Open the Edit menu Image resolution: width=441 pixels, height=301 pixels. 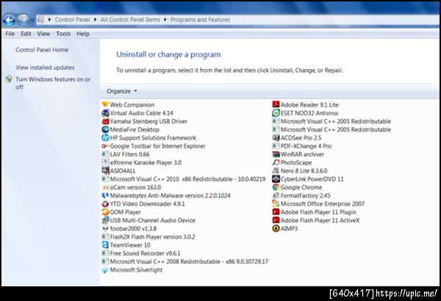pos(26,34)
